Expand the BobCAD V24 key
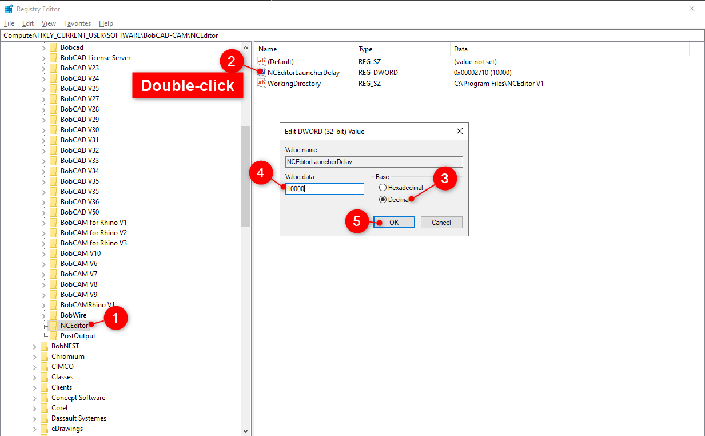The width and height of the screenshot is (705, 436). (x=44, y=78)
